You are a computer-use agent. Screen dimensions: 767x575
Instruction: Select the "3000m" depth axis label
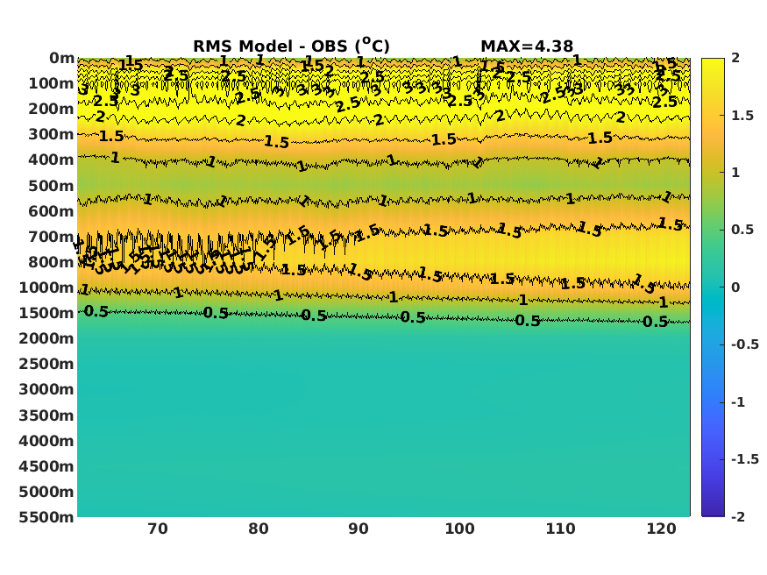click(46, 389)
